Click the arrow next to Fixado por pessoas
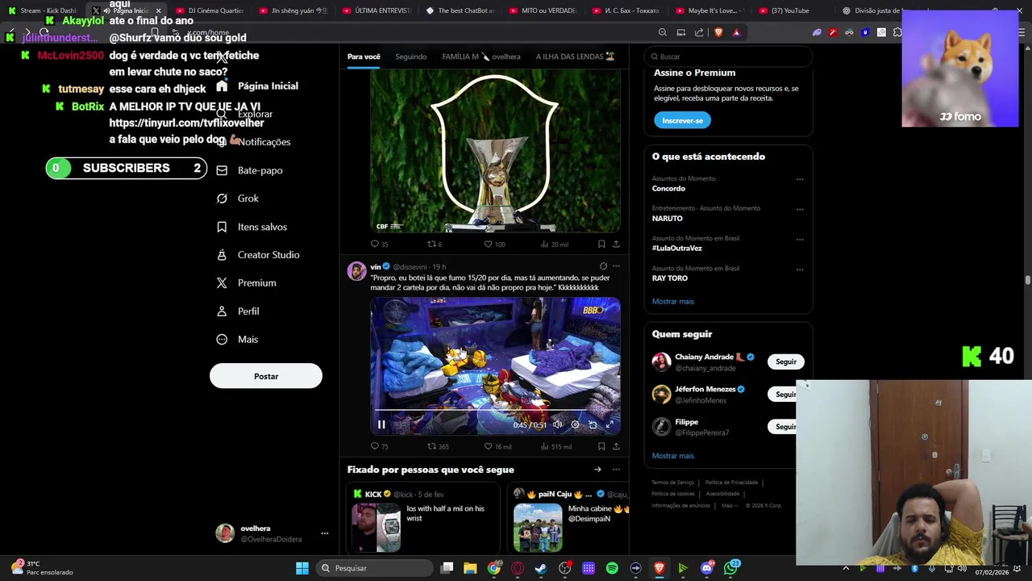The width and height of the screenshot is (1032, 581). tap(597, 470)
